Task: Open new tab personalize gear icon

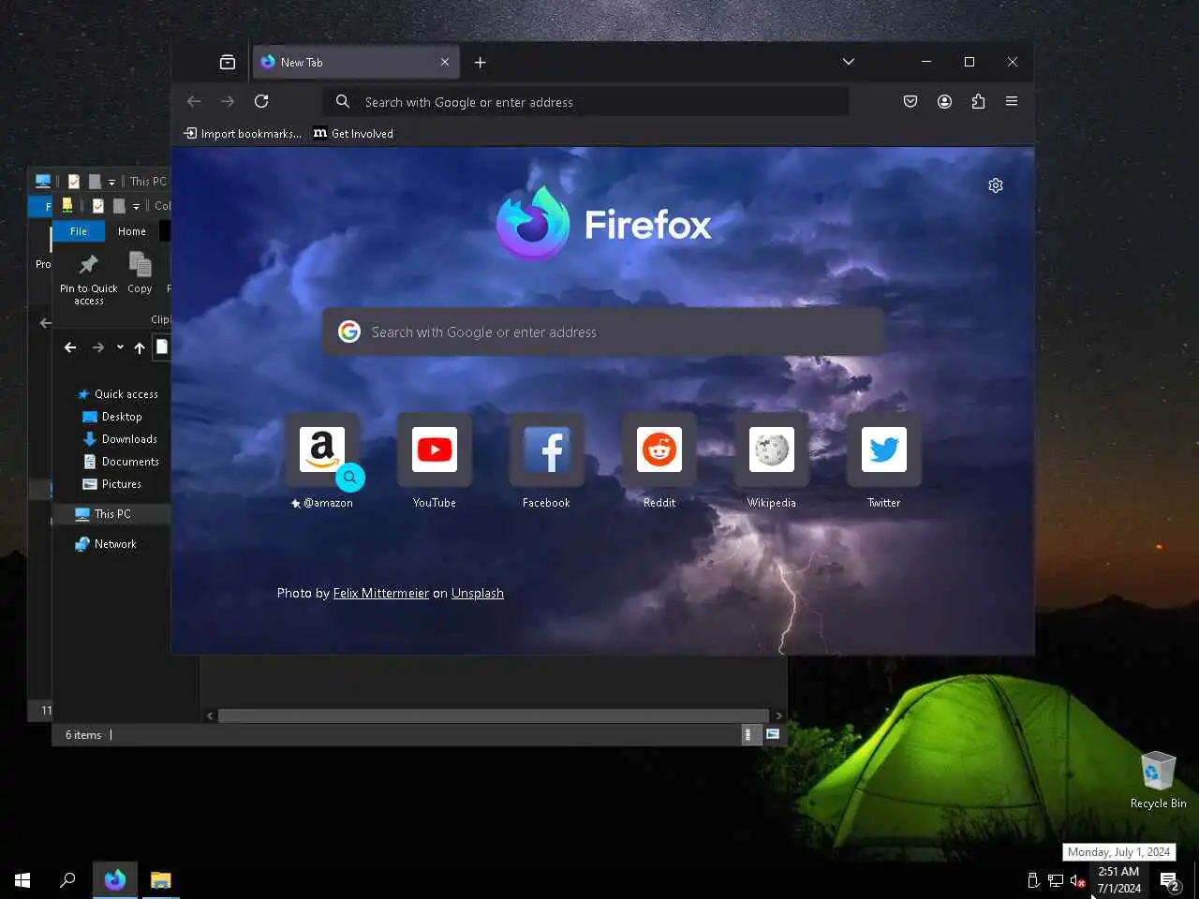Action: coord(996,185)
